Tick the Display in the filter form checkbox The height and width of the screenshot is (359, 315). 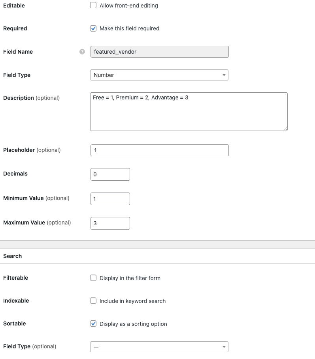click(93, 278)
